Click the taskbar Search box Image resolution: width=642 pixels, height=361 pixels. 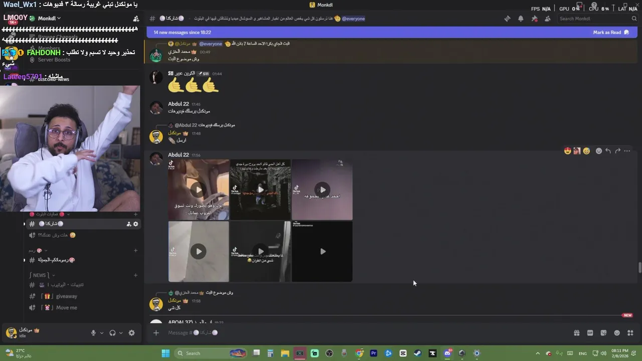(x=210, y=353)
